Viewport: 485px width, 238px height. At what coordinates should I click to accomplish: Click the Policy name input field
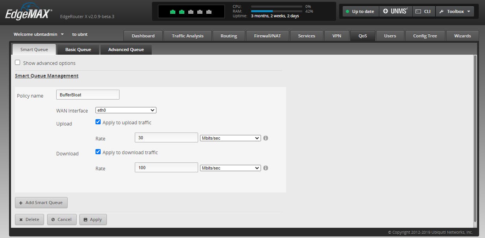88,94
